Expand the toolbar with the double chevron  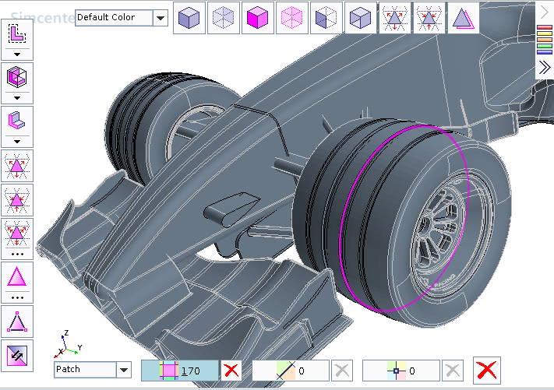pos(545,68)
